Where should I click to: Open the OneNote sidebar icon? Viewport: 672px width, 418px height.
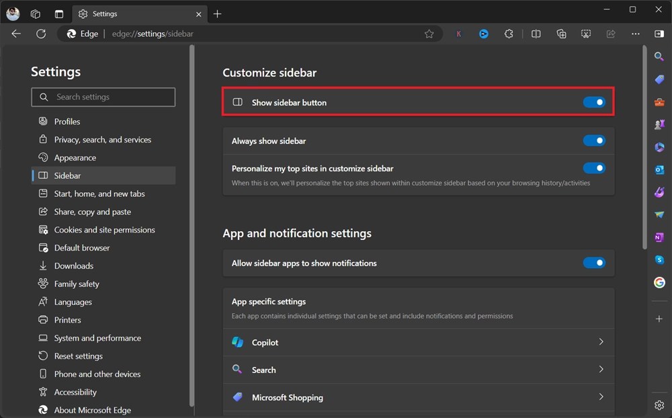[x=659, y=237]
